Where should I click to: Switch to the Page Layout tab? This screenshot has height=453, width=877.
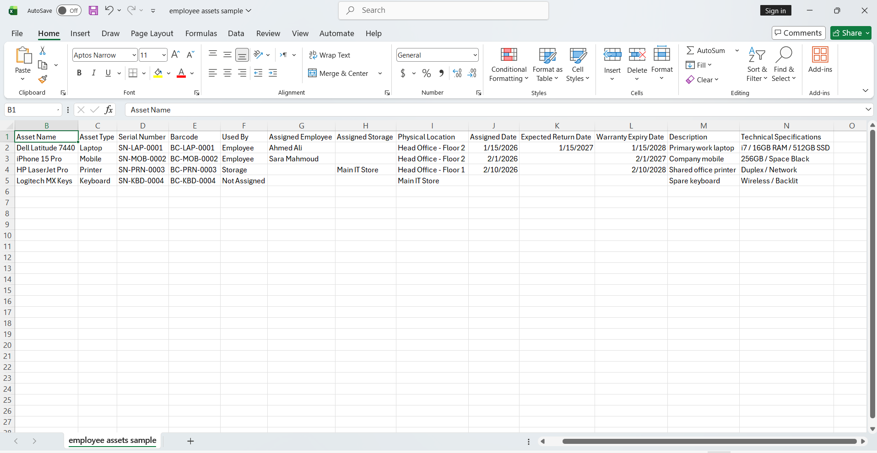click(152, 33)
